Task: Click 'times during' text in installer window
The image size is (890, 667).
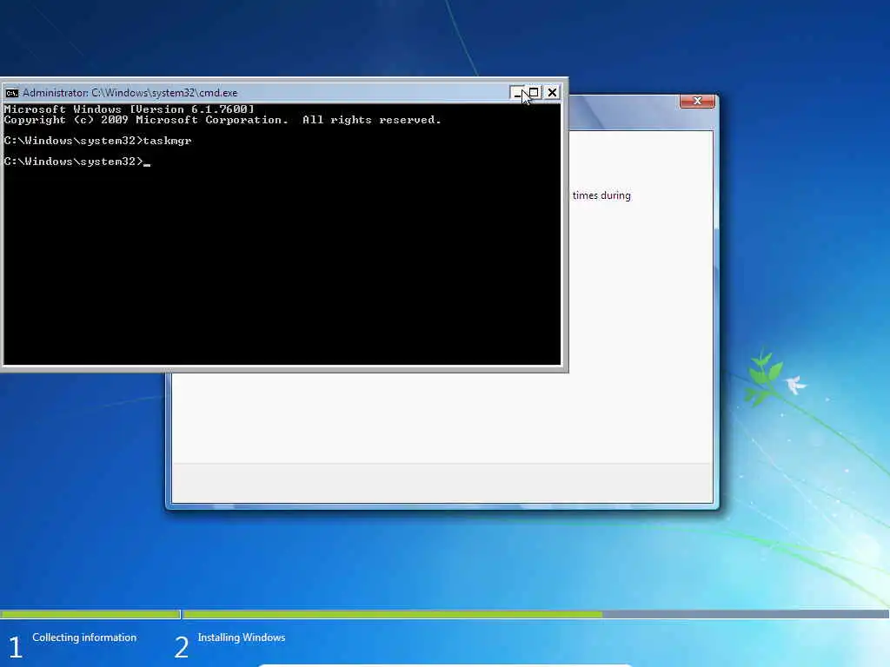Action: pos(601,195)
